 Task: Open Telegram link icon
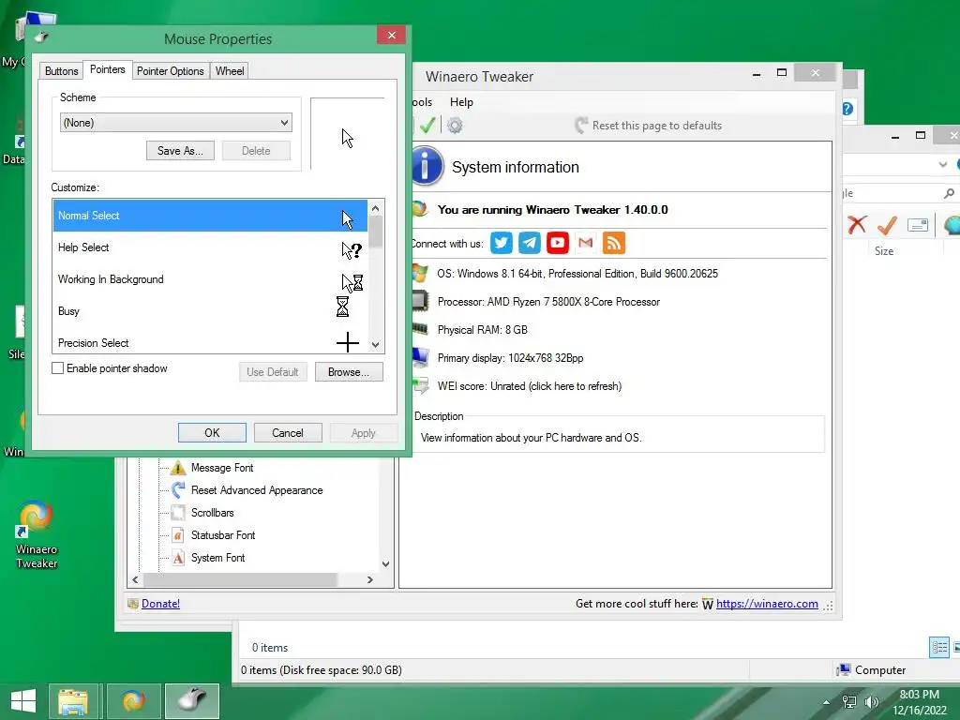click(x=529, y=243)
